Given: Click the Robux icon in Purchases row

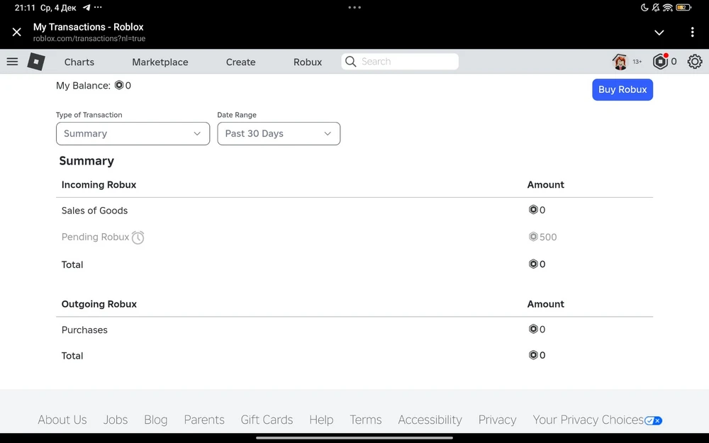Looking at the screenshot, I should 533,329.
